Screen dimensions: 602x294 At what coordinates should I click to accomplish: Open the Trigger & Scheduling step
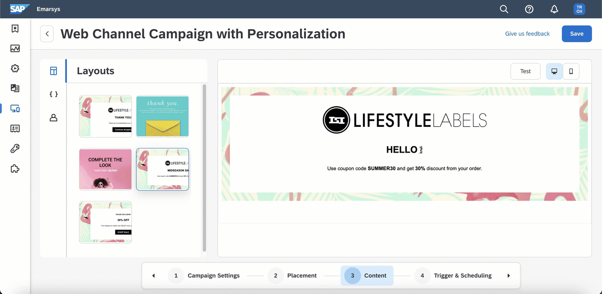[x=454, y=276]
